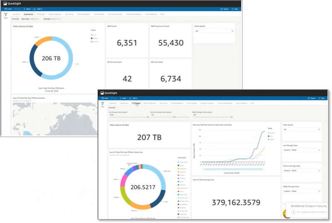
Task: Open the State equals dropdown in the back dashboard
Action: pyautogui.click(x=215, y=31)
